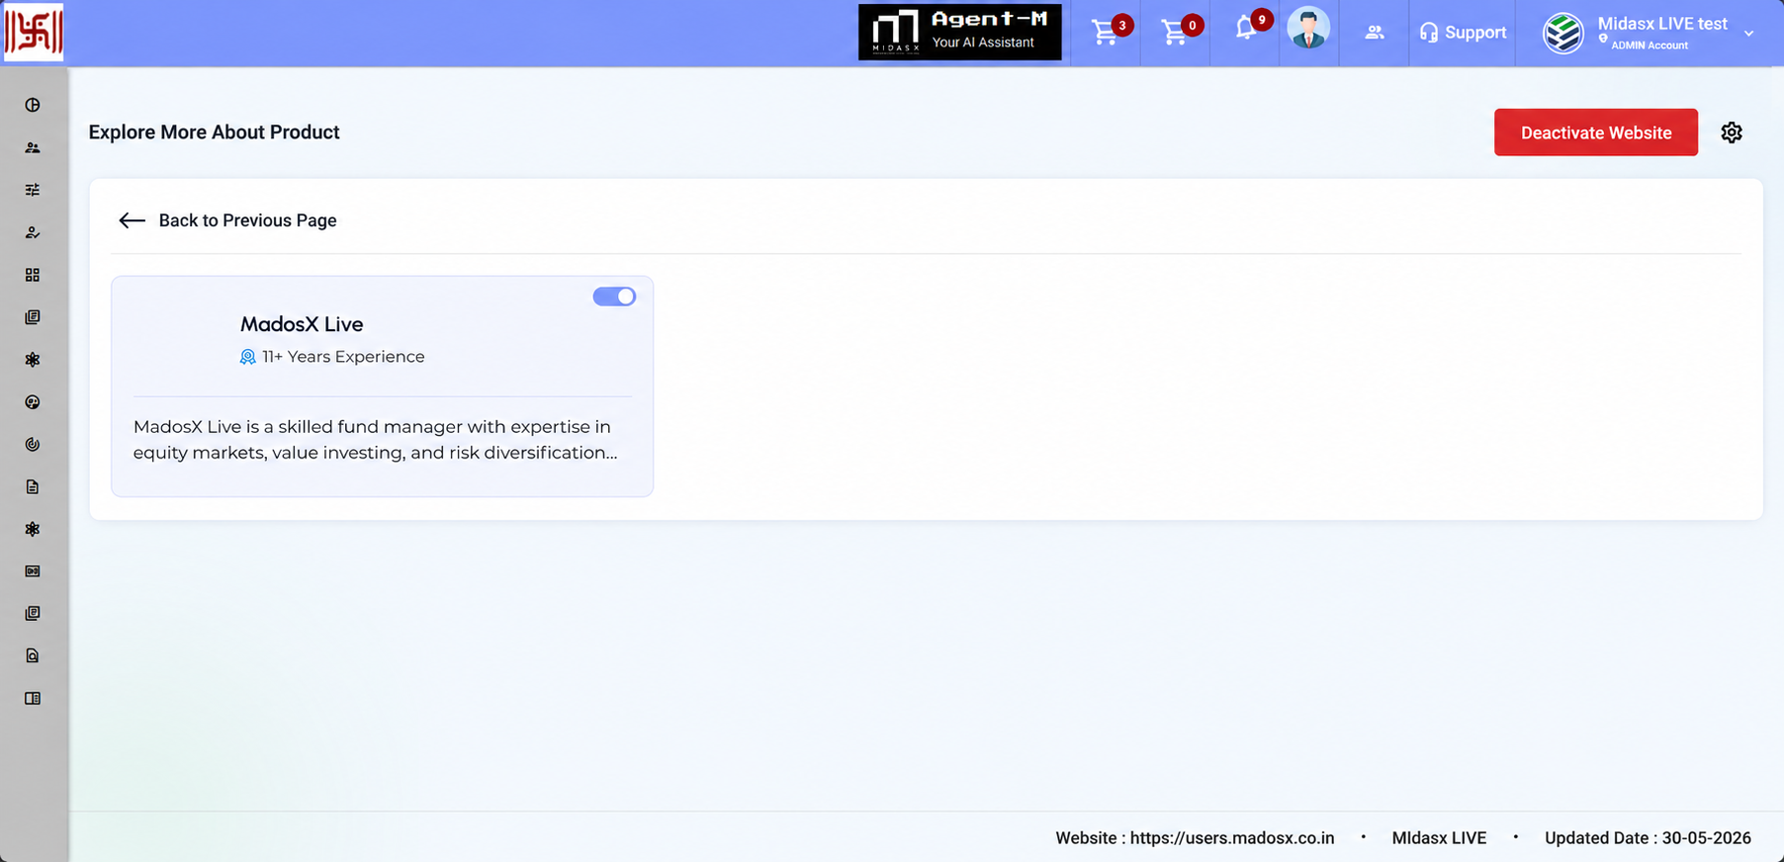Open the notifications bell
This screenshot has width=1784, height=862.
(x=1246, y=29)
